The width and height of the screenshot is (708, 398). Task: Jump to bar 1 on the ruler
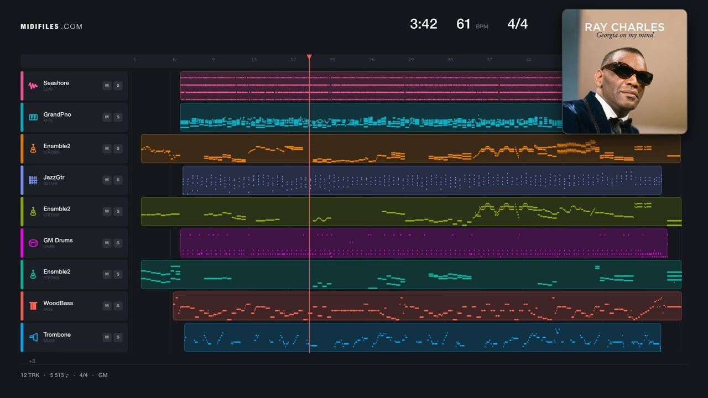(134, 60)
